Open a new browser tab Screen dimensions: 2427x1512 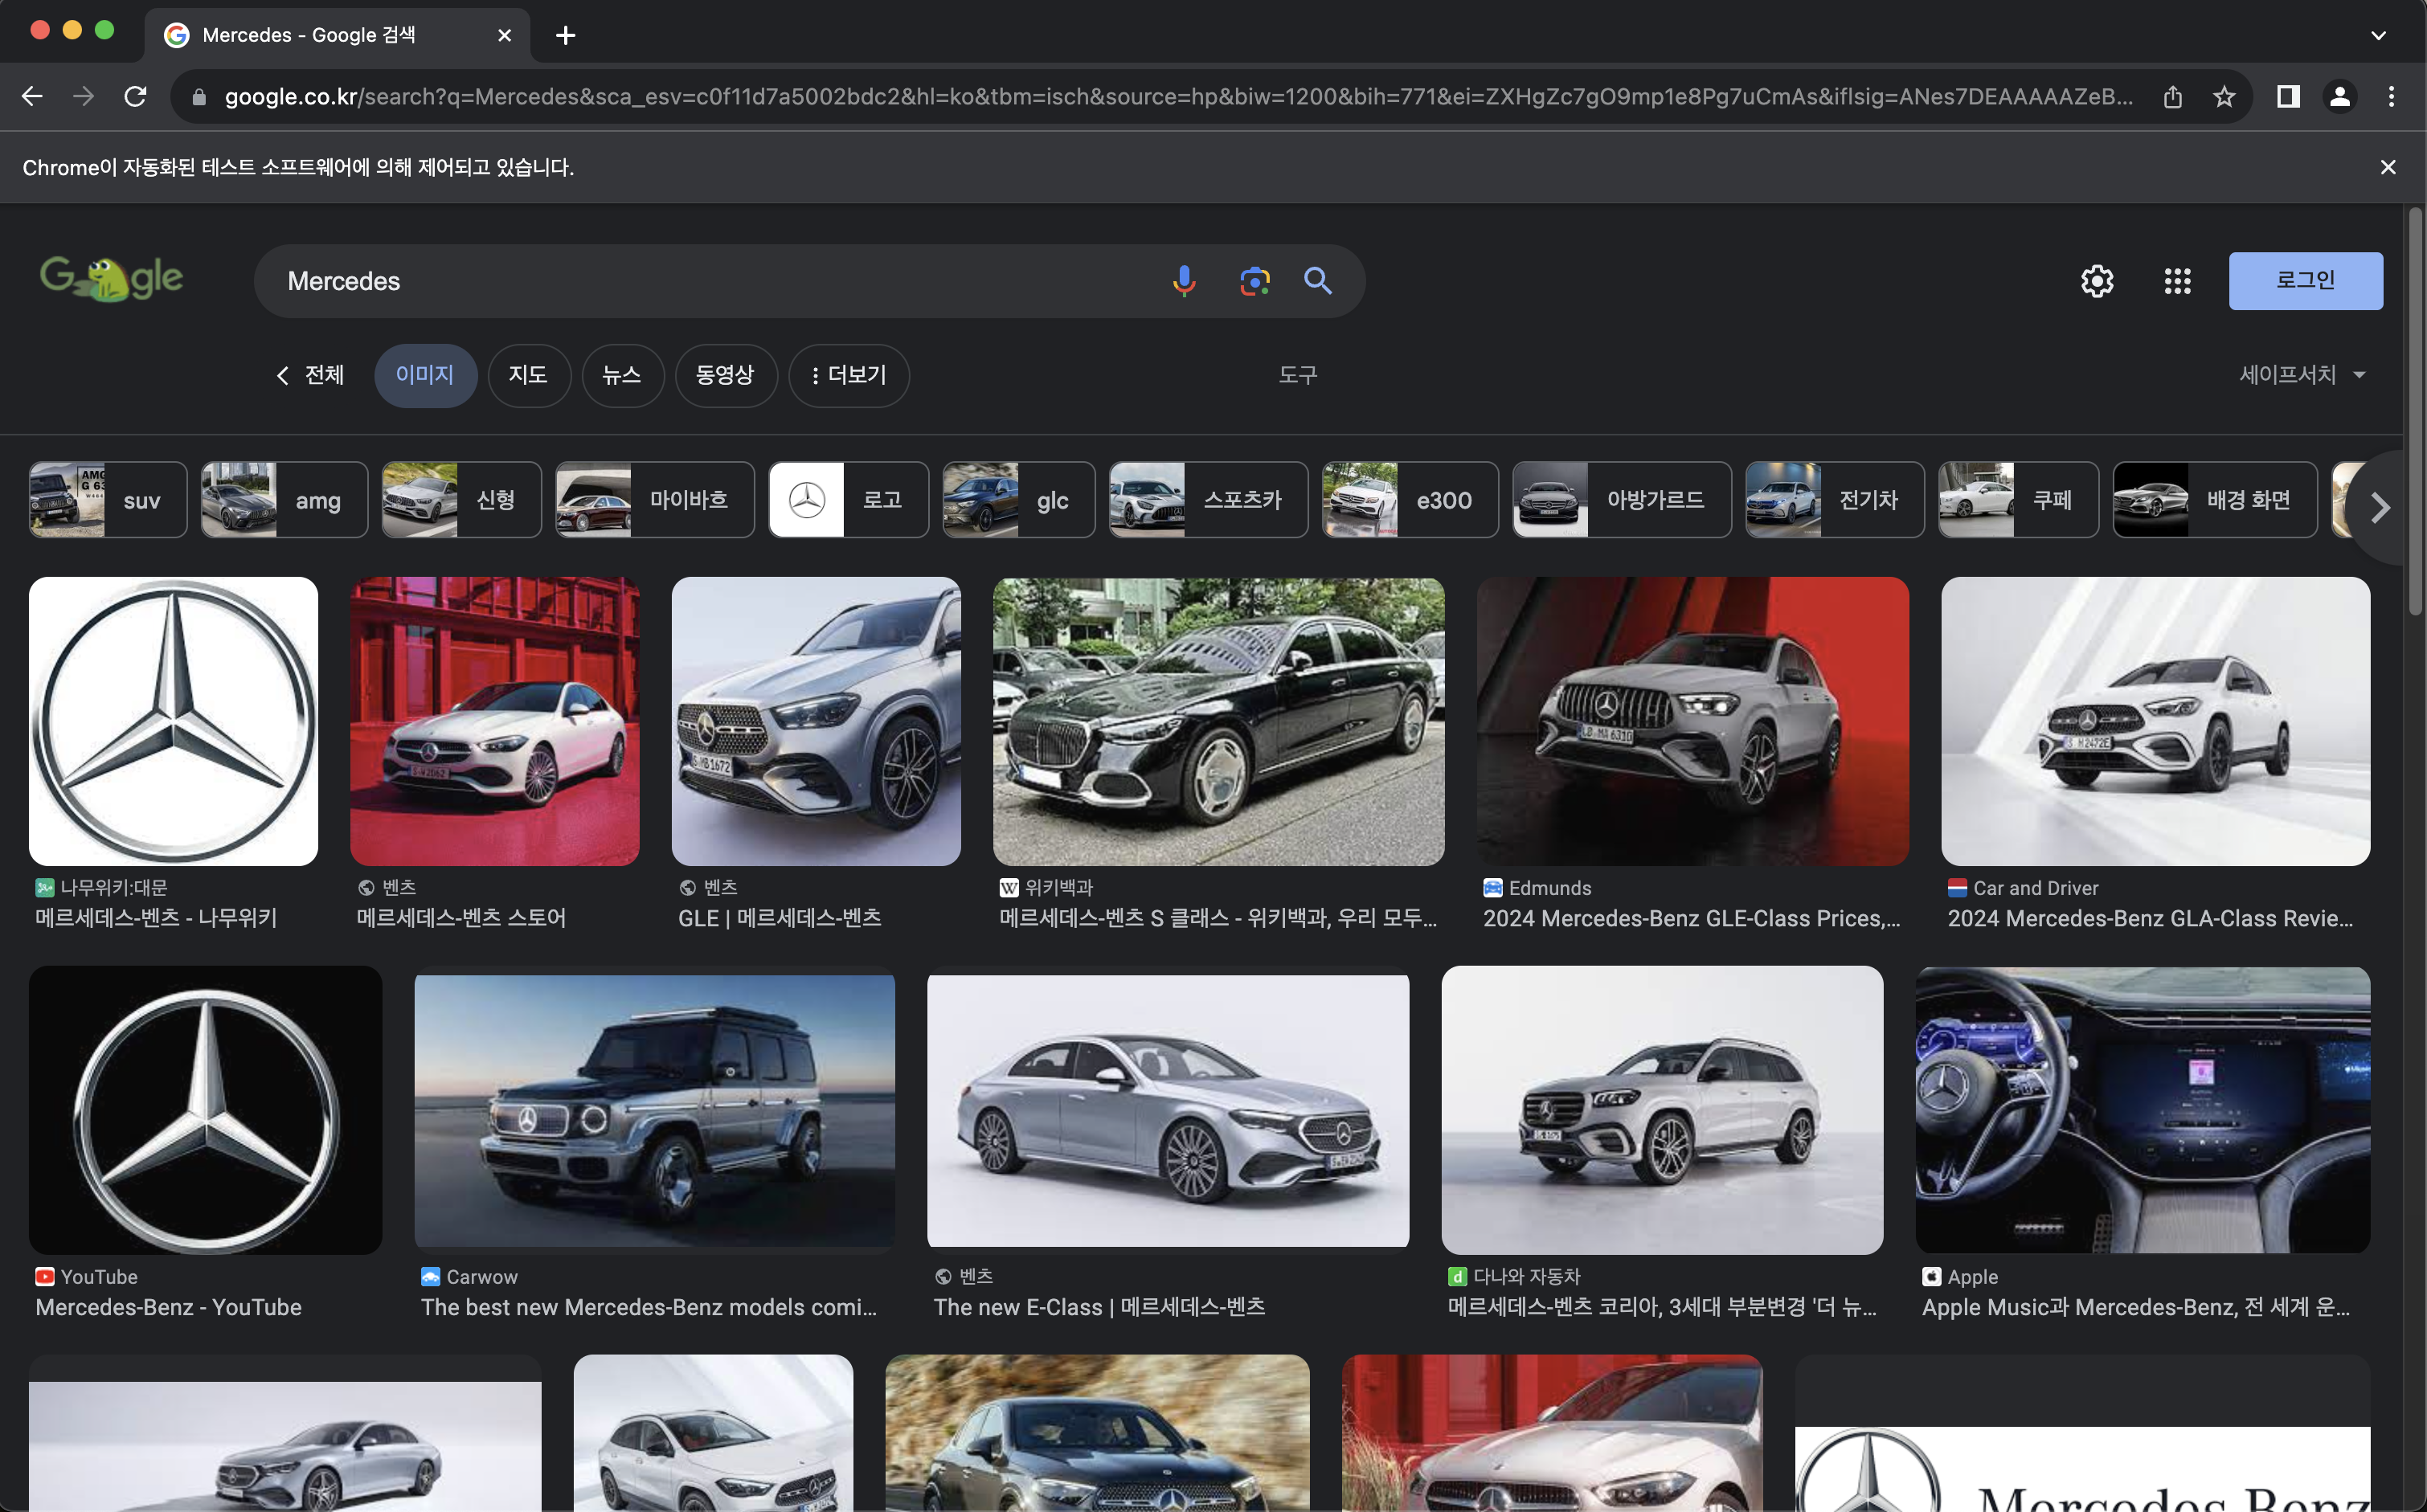pos(565,36)
